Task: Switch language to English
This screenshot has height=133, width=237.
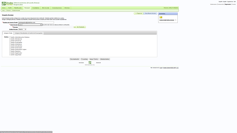Action: point(225,1)
